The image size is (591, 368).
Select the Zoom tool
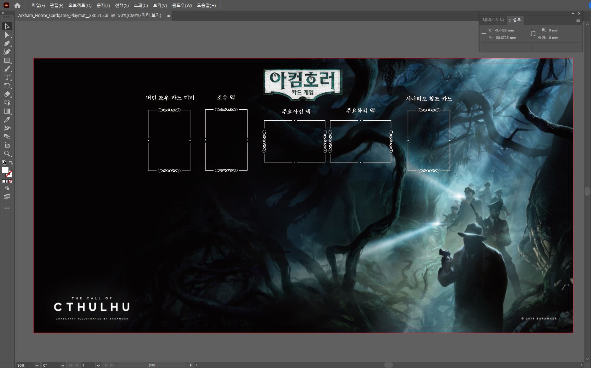pyautogui.click(x=7, y=154)
